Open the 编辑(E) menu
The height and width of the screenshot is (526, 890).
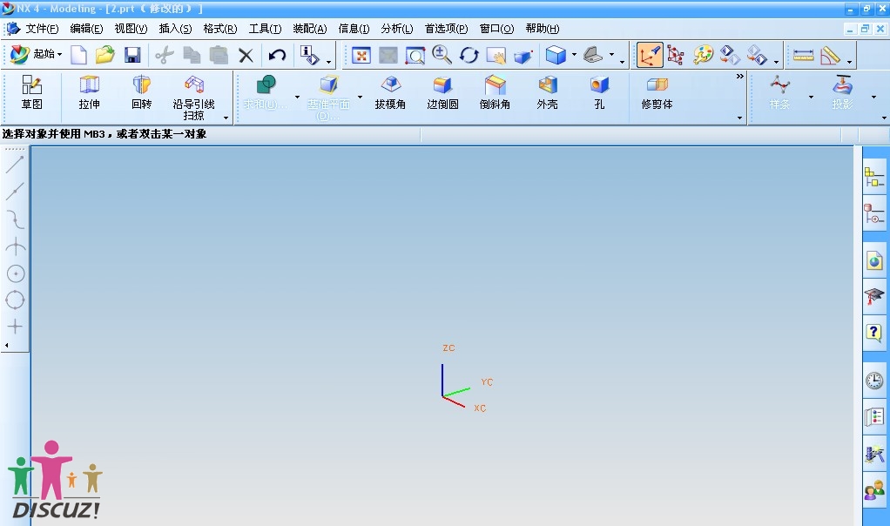pos(86,29)
